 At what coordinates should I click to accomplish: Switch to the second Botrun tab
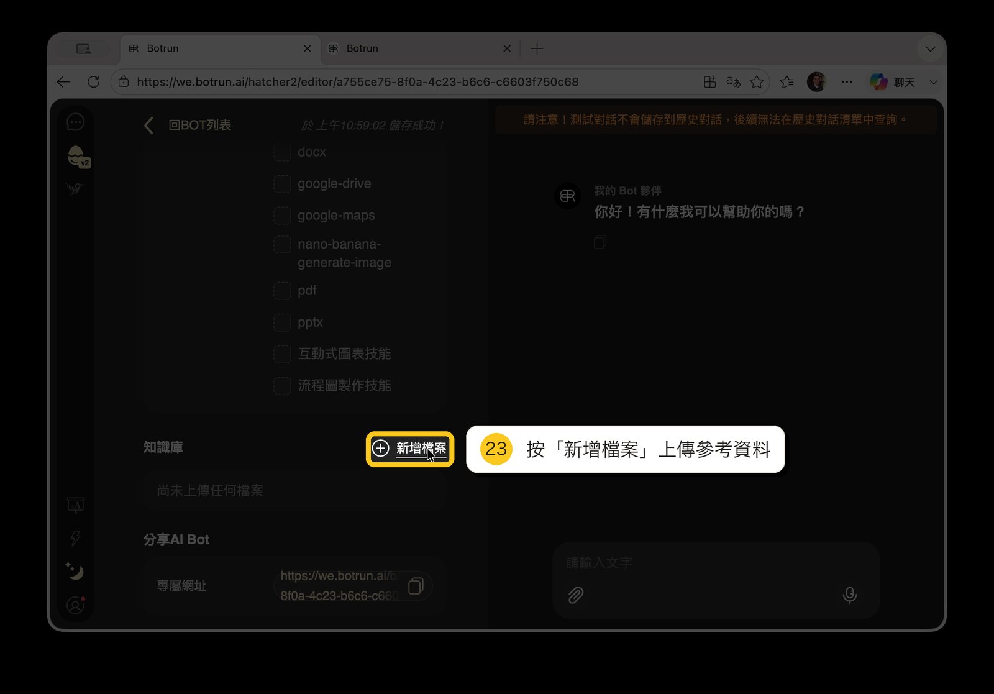(x=420, y=48)
